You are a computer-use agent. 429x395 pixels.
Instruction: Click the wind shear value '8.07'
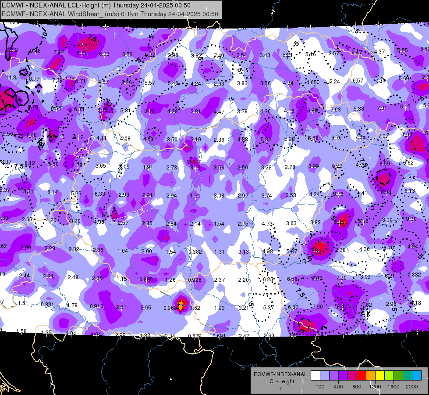[x=317, y=279]
